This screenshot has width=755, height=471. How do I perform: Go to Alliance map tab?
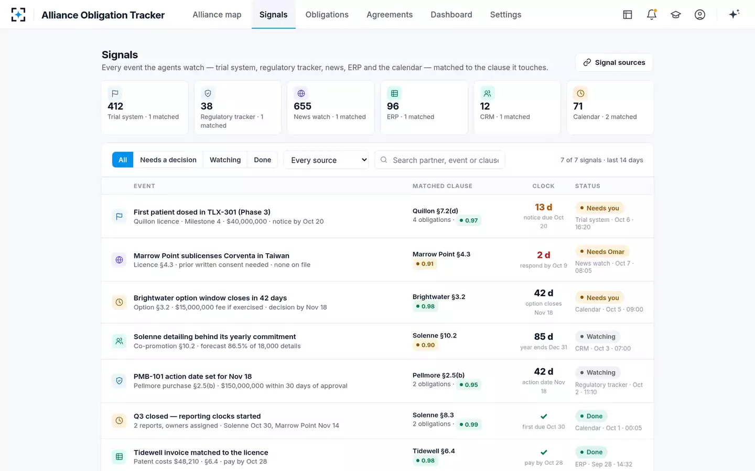(x=217, y=15)
